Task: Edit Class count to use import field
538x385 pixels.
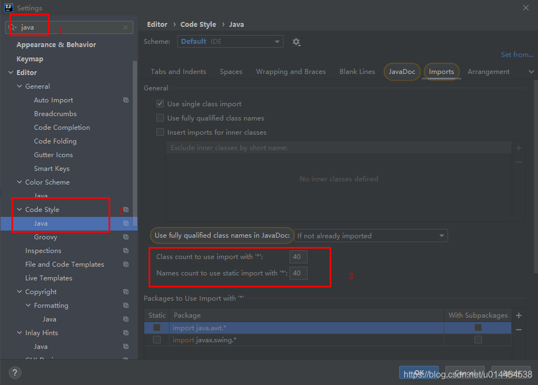Action: point(298,256)
